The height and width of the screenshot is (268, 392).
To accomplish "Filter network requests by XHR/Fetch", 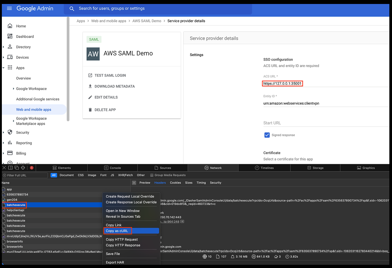I will 126,175.
